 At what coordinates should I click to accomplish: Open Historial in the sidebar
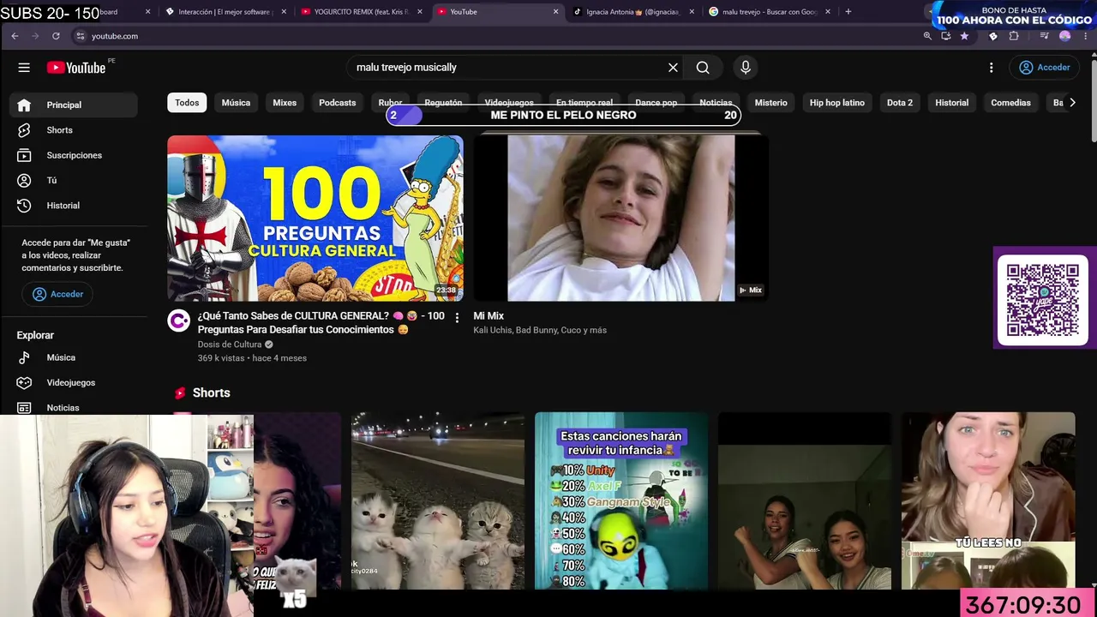coord(74,206)
